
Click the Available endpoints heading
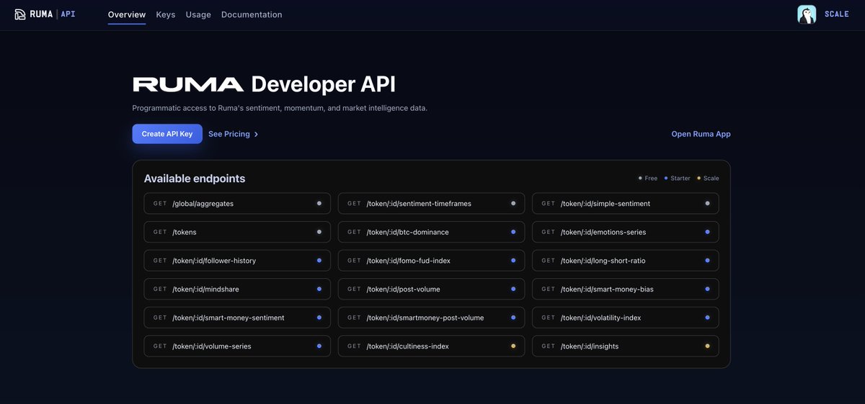[x=195, y=179]
